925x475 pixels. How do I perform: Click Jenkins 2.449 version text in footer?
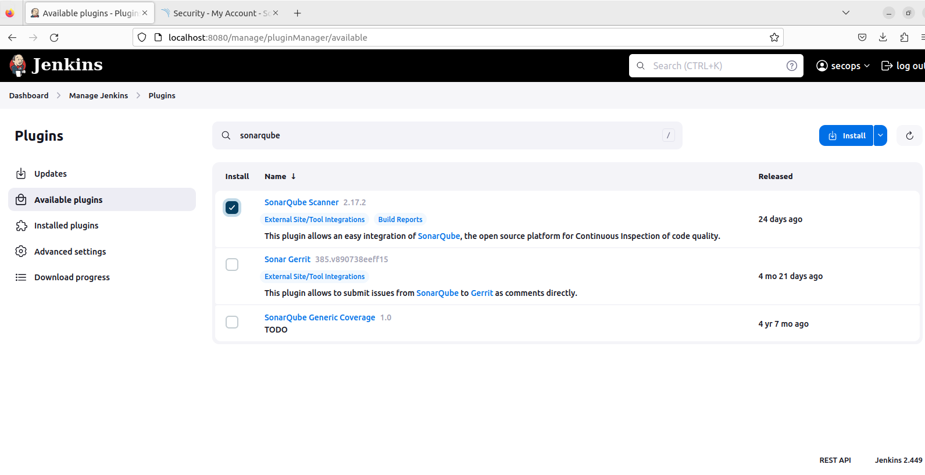[x=898, y=460]
